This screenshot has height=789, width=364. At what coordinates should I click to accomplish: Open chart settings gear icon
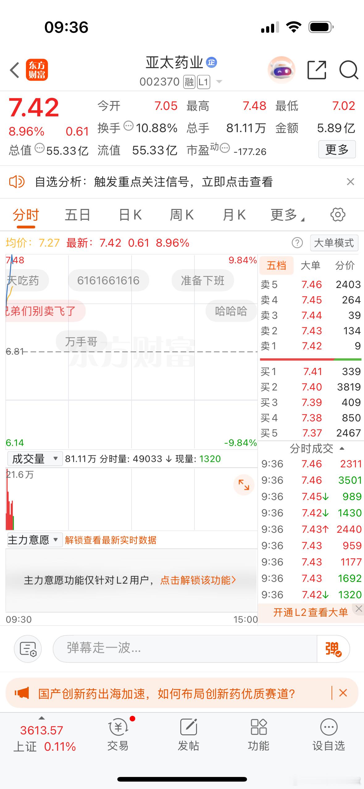pyautogui.click(x=338, y=215)
